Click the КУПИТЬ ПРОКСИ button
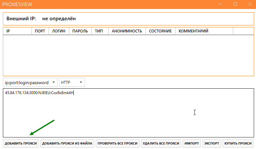Image resolution: width=256 pixels, height=149 pixels. pyautogui.click(x=238, y=143)
